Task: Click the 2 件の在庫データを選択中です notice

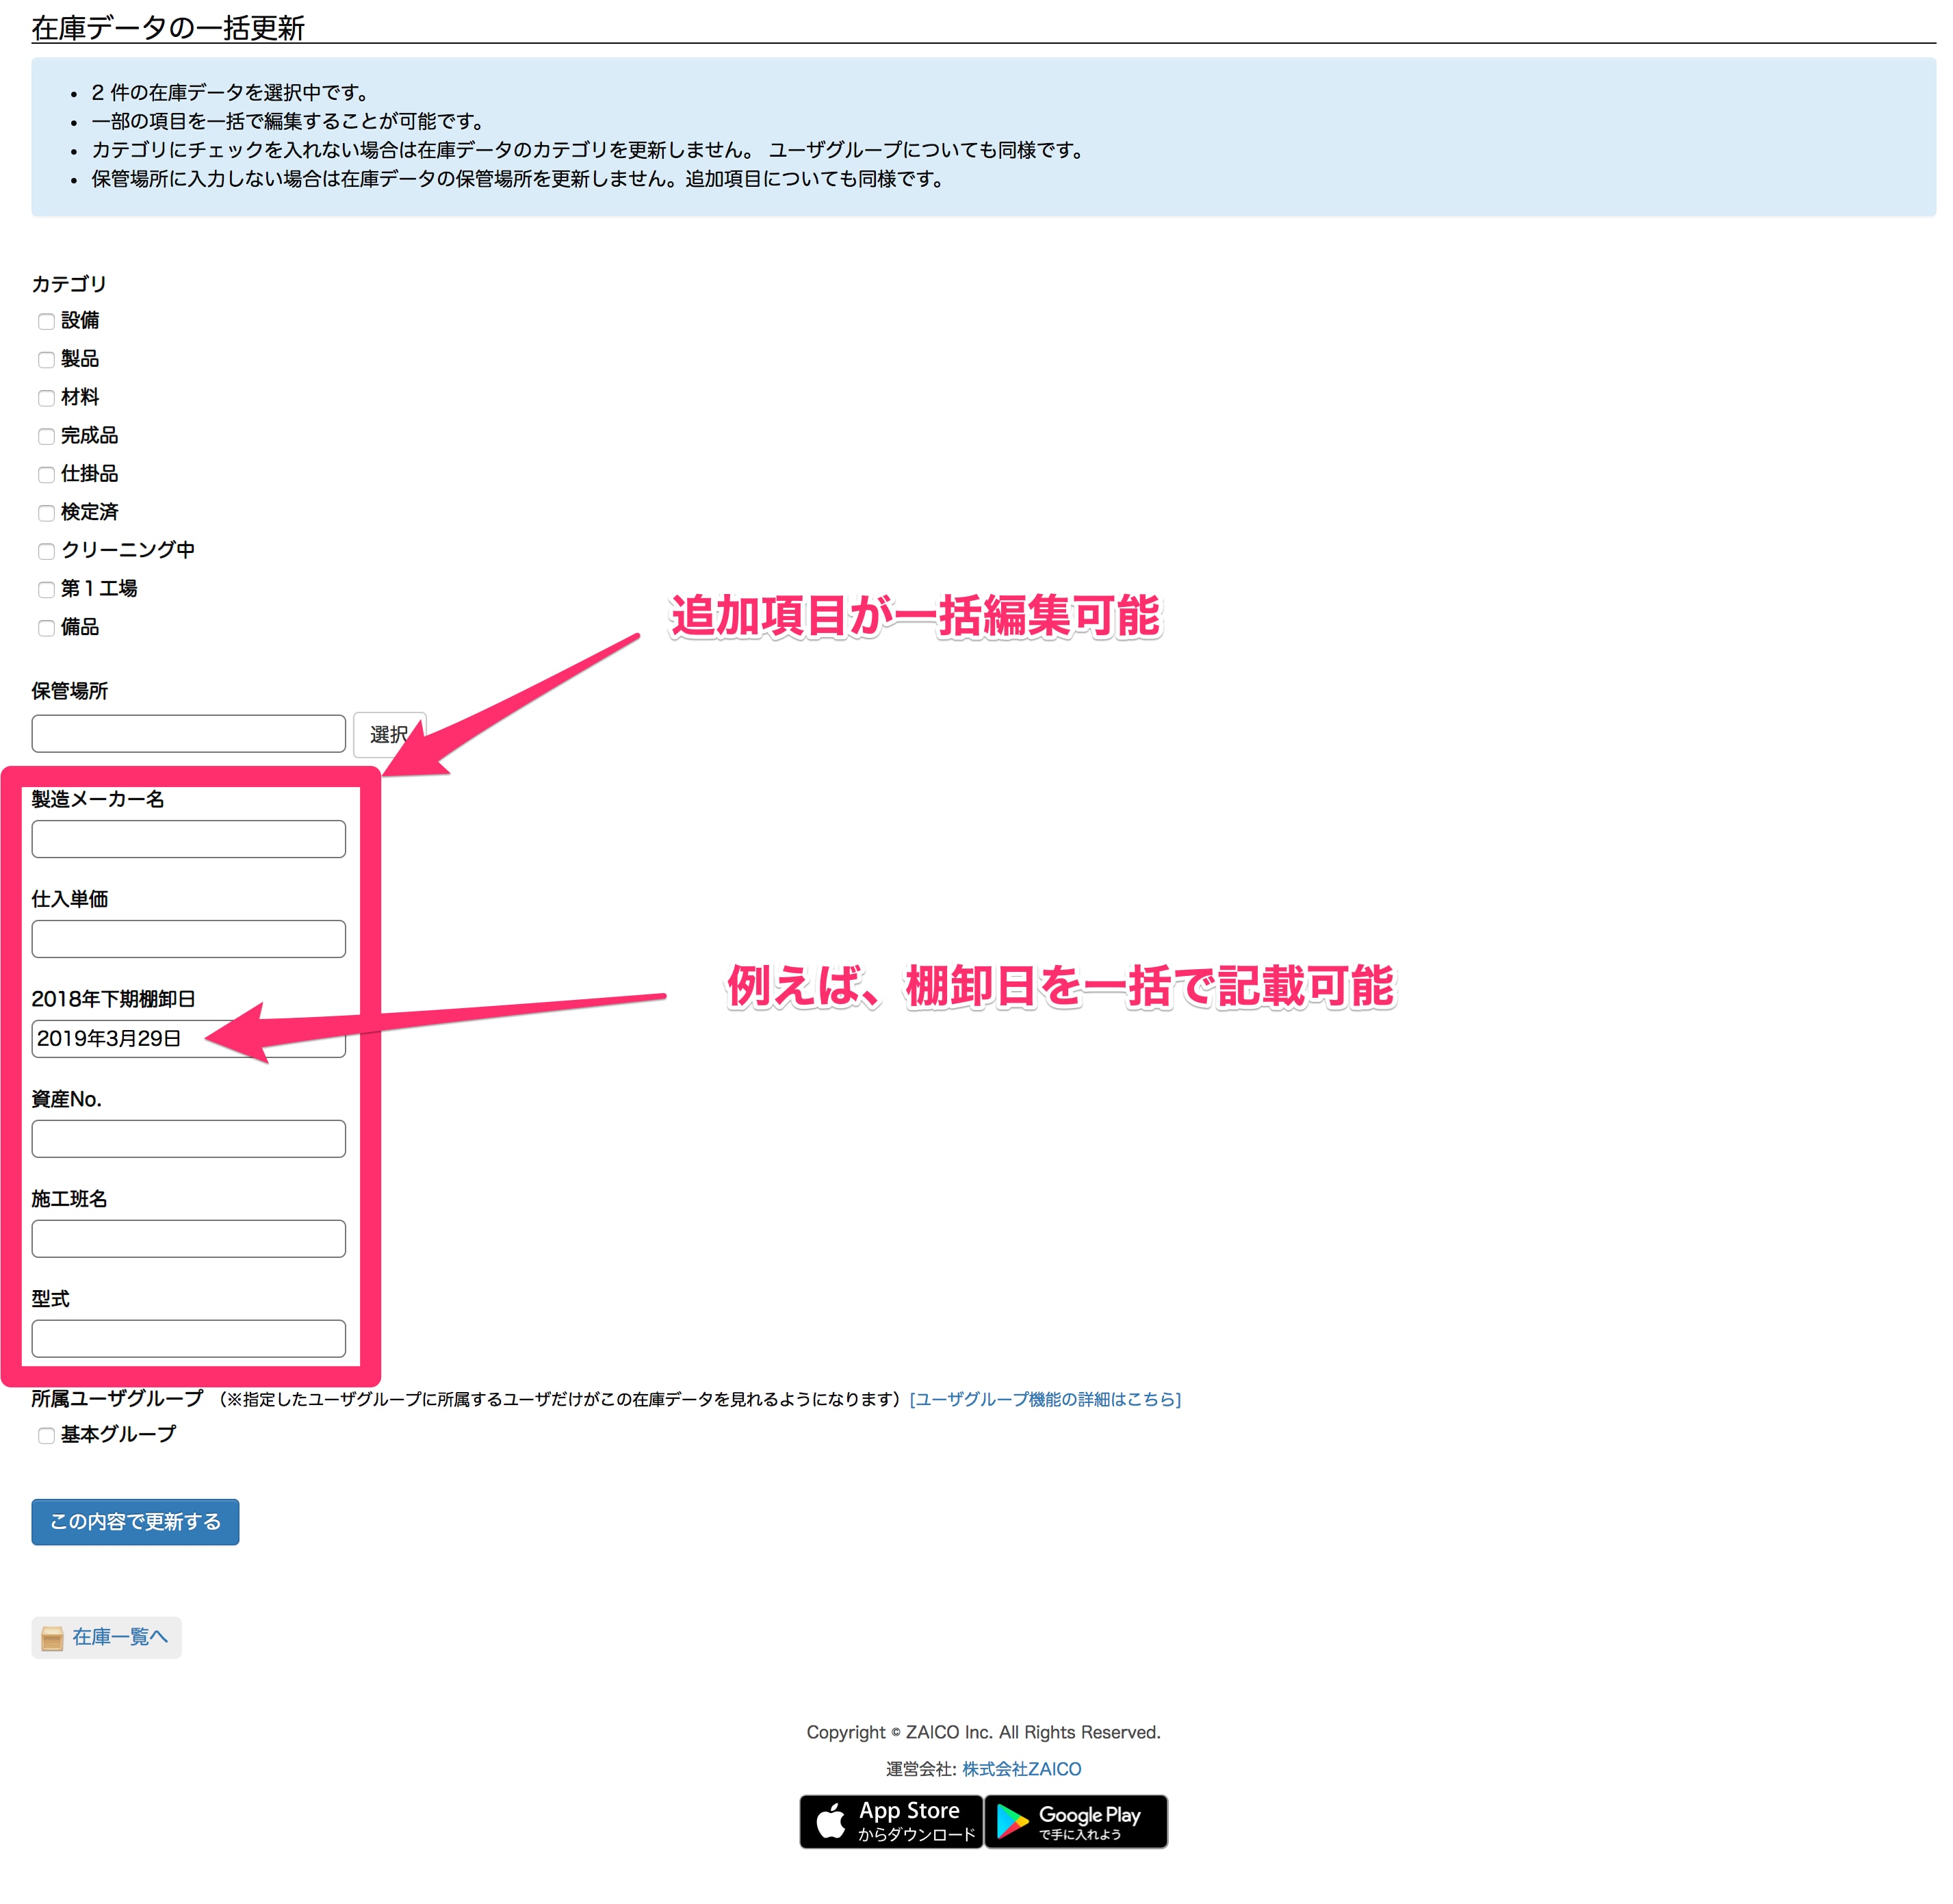Action: point(231,93)
